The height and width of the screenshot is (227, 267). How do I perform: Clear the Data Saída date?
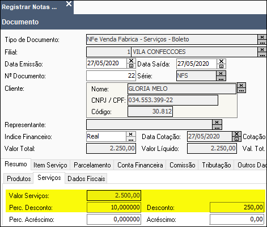(x=221, y=61)
